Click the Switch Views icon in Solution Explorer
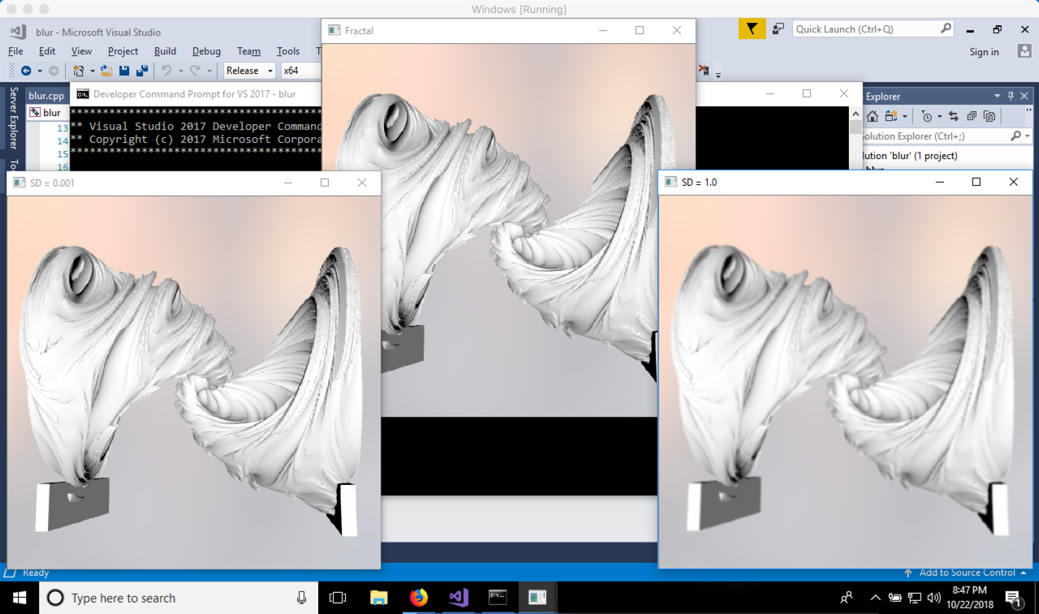This screenshot has height=614, width=1039. [x=891, y=116]
